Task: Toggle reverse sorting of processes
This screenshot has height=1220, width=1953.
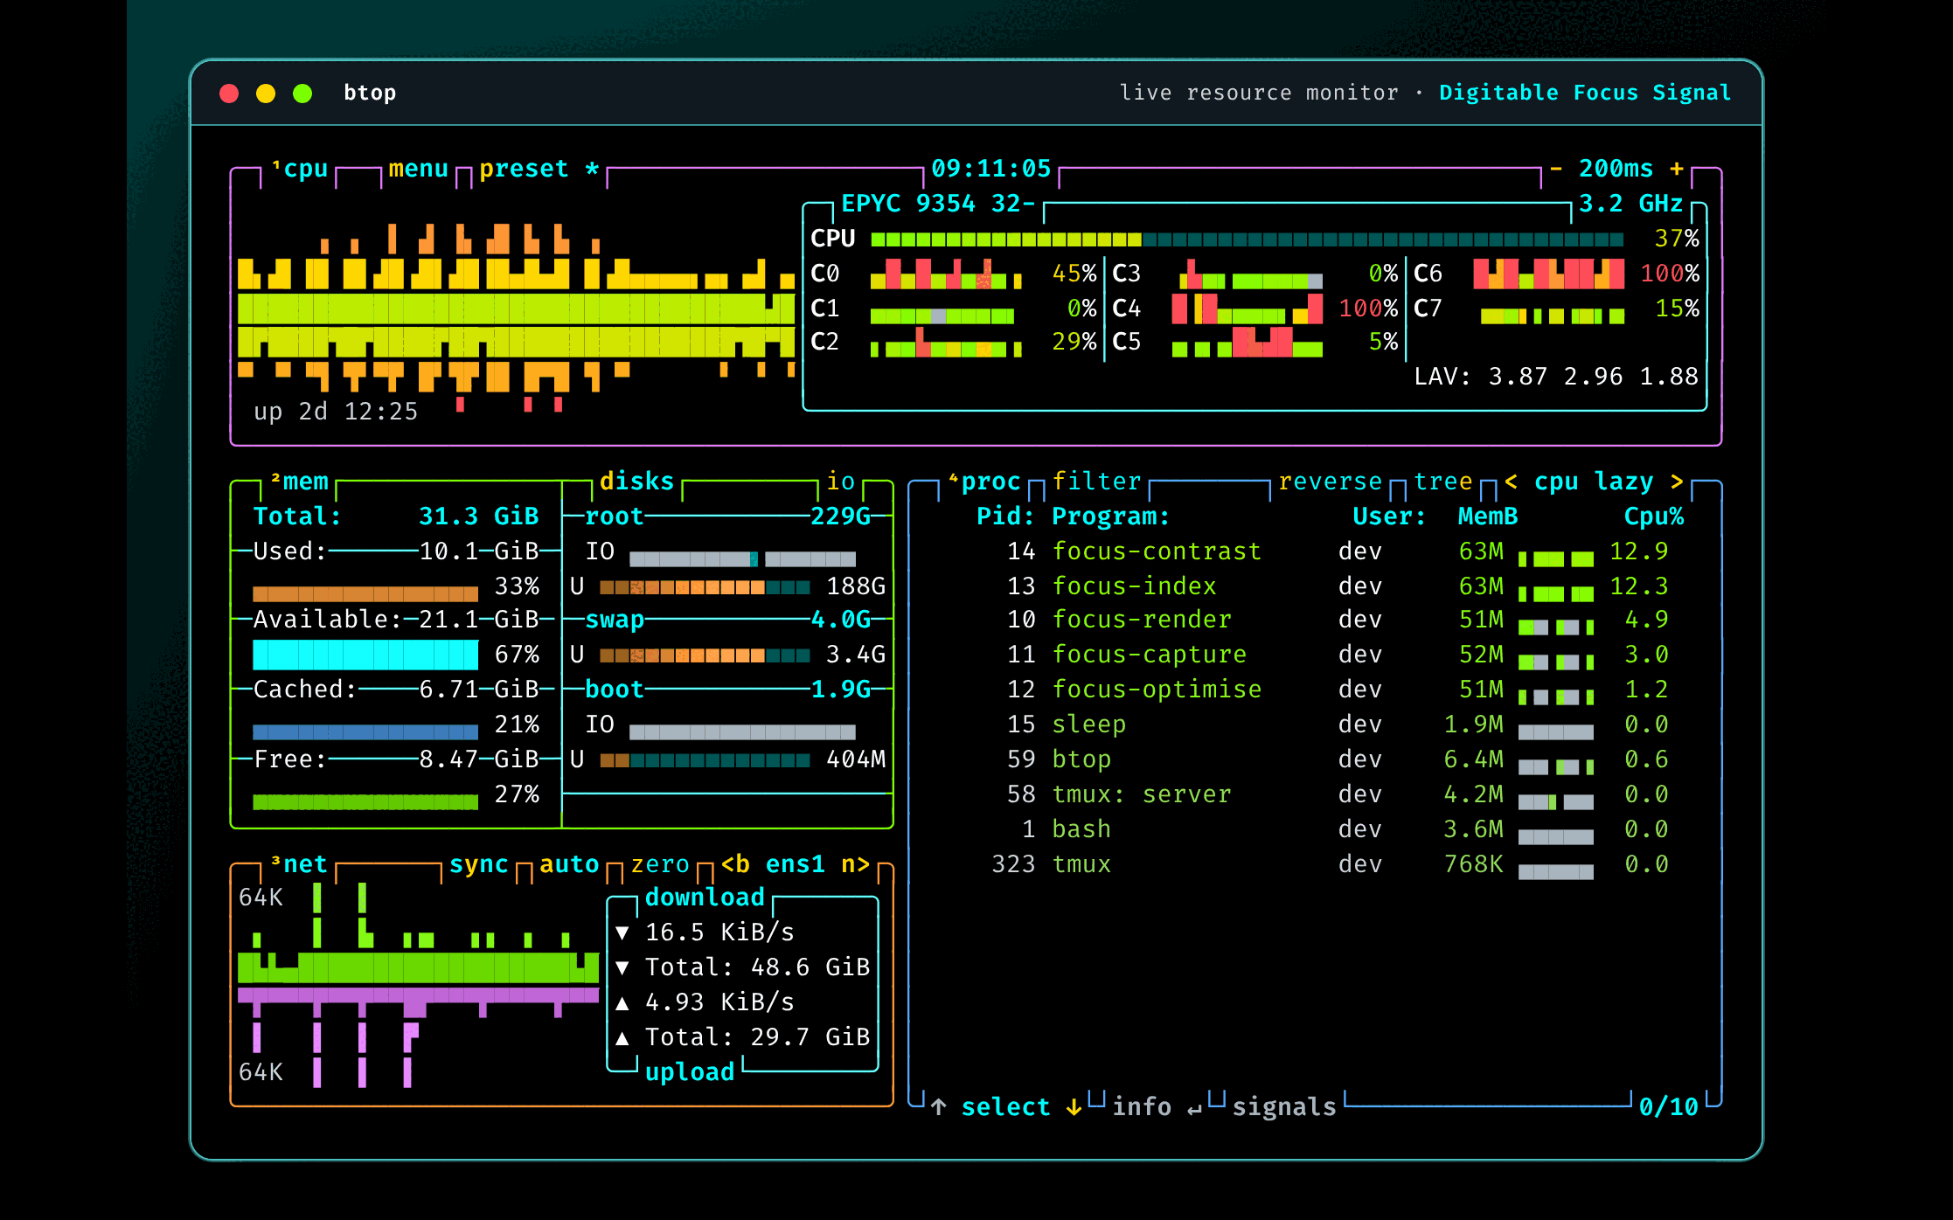Action: [x=1330, y=482]
